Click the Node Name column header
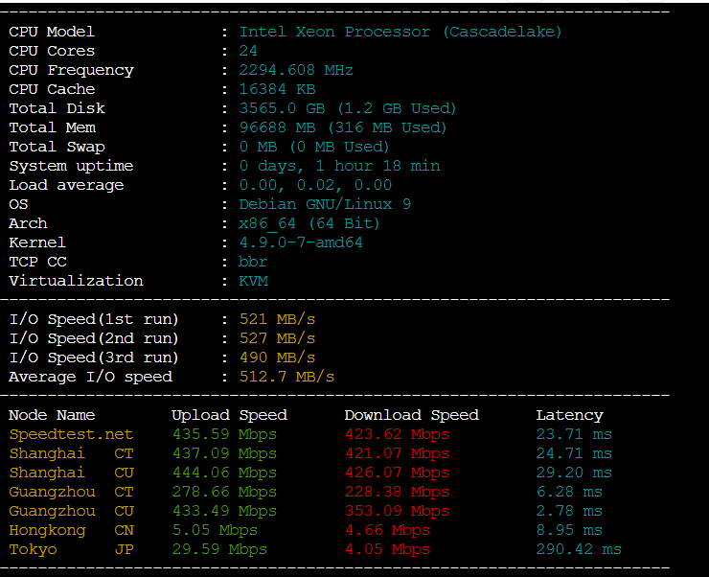Viewport: 709px width, 577px height. (52, 415)
